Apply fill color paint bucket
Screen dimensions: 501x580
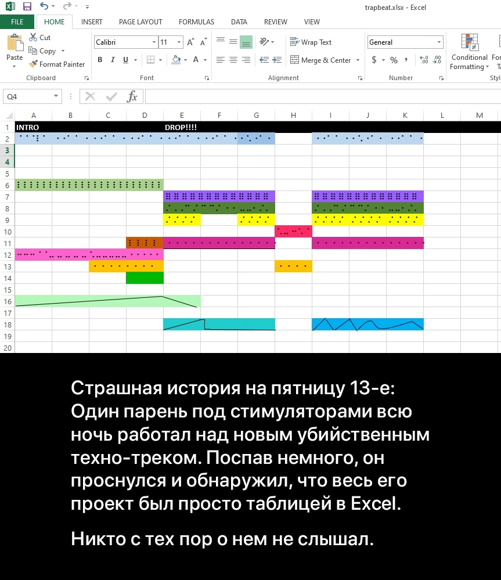tap(176, 60)
